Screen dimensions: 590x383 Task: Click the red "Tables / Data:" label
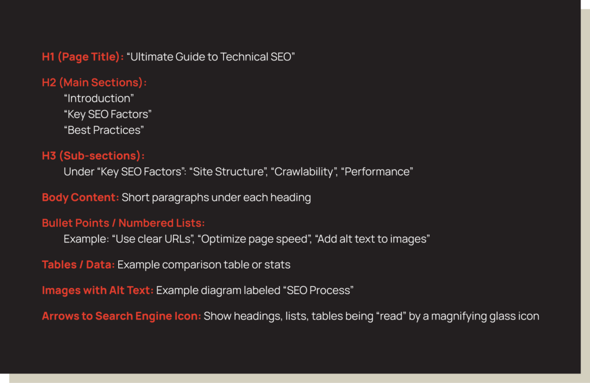(78, 265)
